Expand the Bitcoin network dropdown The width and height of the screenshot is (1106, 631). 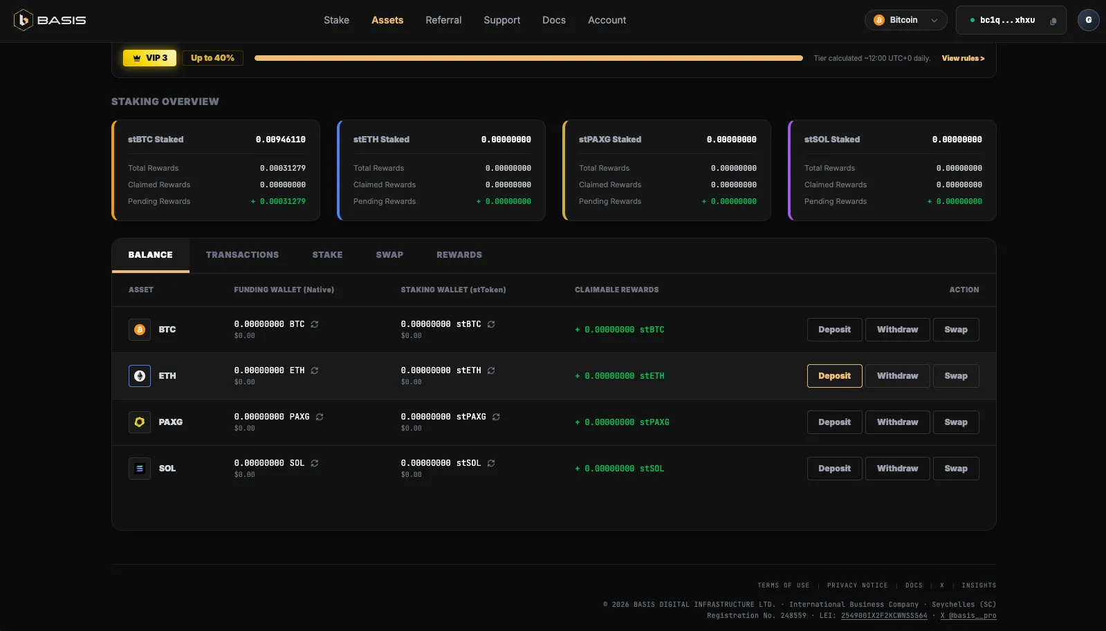coord(905,20)
